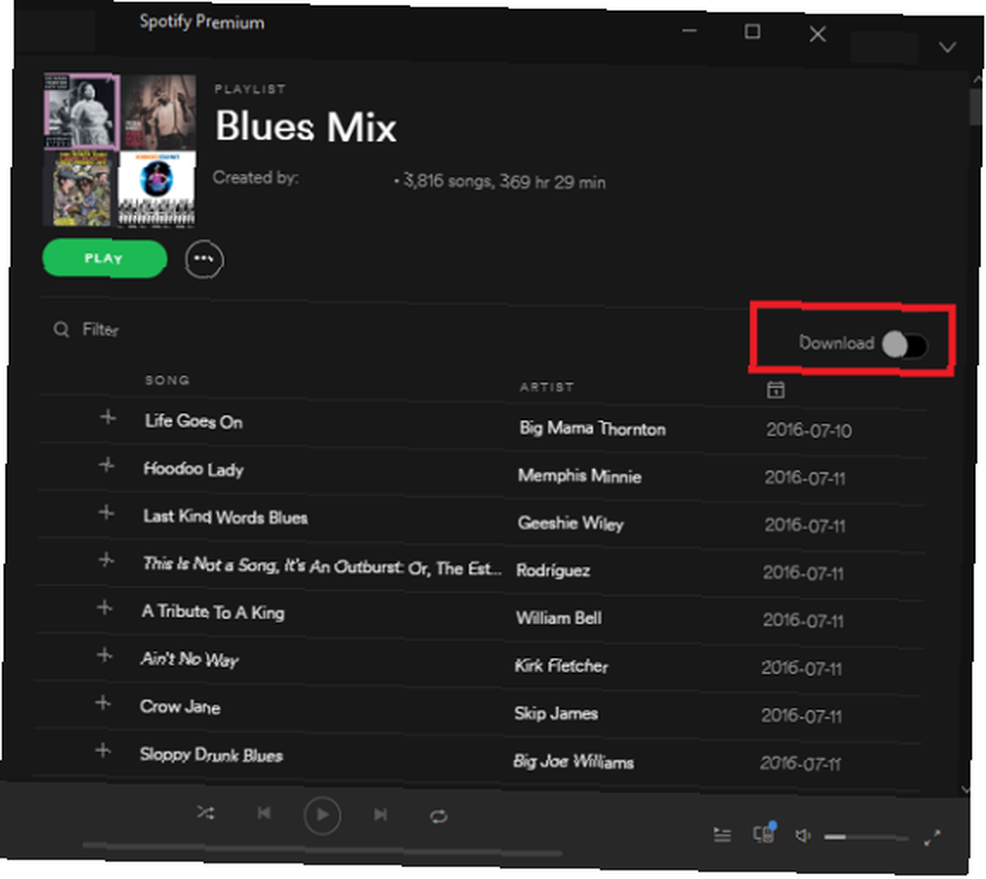Viewport: 986px width, 879px height.
Task: Sort by the ARTIST column header
Action: (546, 387)
